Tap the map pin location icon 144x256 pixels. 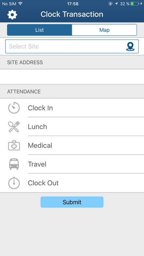point(130,47)
